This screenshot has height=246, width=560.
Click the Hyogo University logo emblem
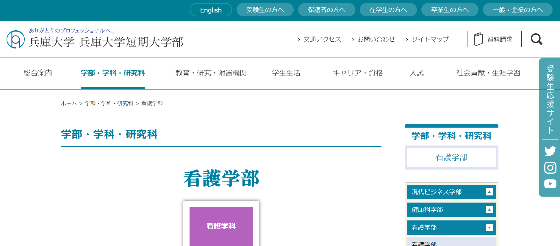[15, 39]
